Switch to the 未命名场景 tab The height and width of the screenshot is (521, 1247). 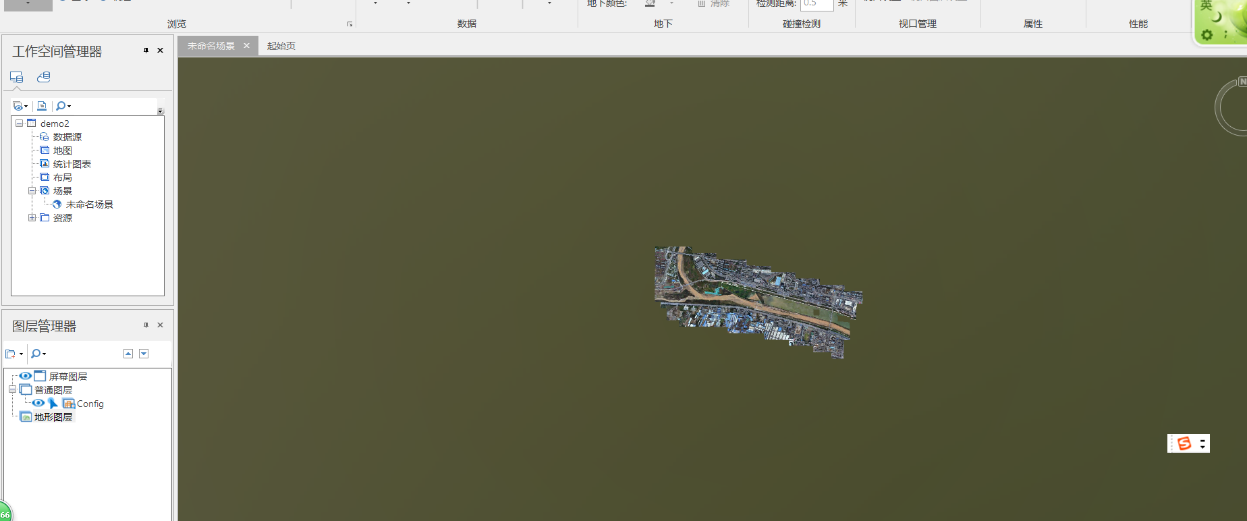point(211,46)
